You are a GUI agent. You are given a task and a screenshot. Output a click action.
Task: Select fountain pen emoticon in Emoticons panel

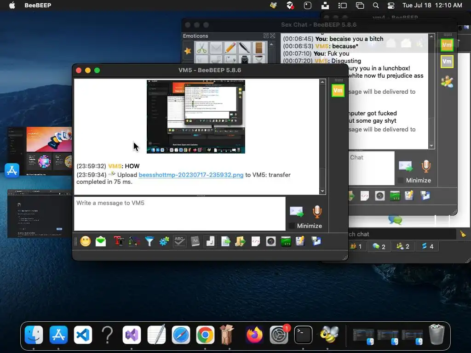[x=245, y=48]
